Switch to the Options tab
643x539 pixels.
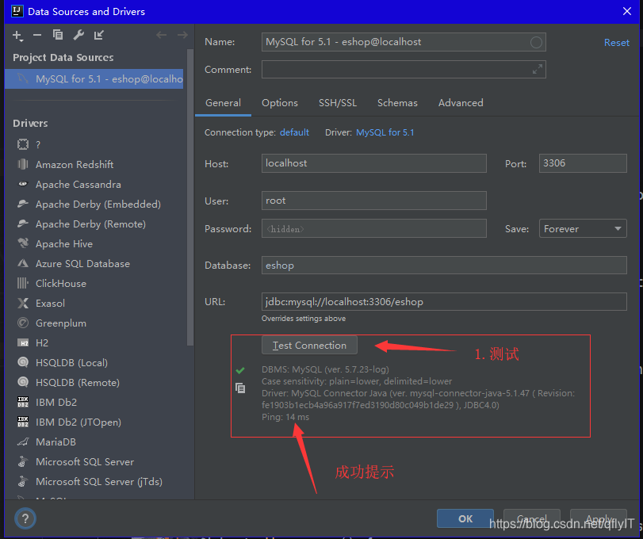[x=280, y=103]
